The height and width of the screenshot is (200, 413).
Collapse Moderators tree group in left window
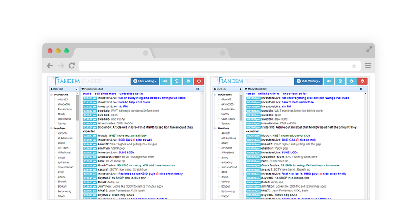tap(51, 94)
